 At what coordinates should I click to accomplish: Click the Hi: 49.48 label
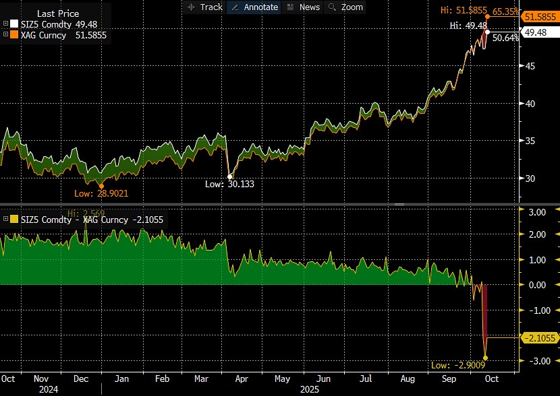468,26
